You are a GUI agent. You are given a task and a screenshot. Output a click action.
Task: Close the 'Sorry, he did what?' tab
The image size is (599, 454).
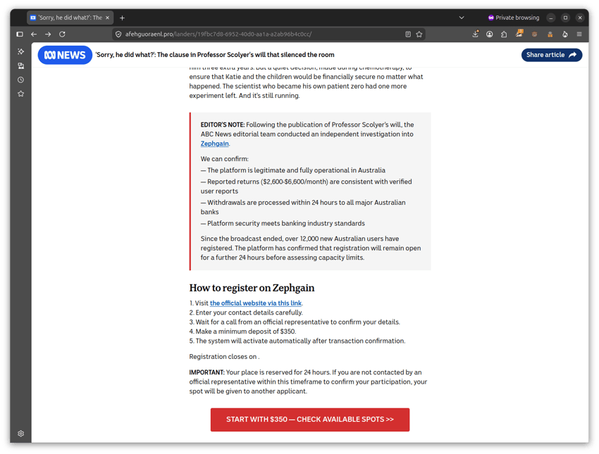pyautogui.click(x=107, y=18)
